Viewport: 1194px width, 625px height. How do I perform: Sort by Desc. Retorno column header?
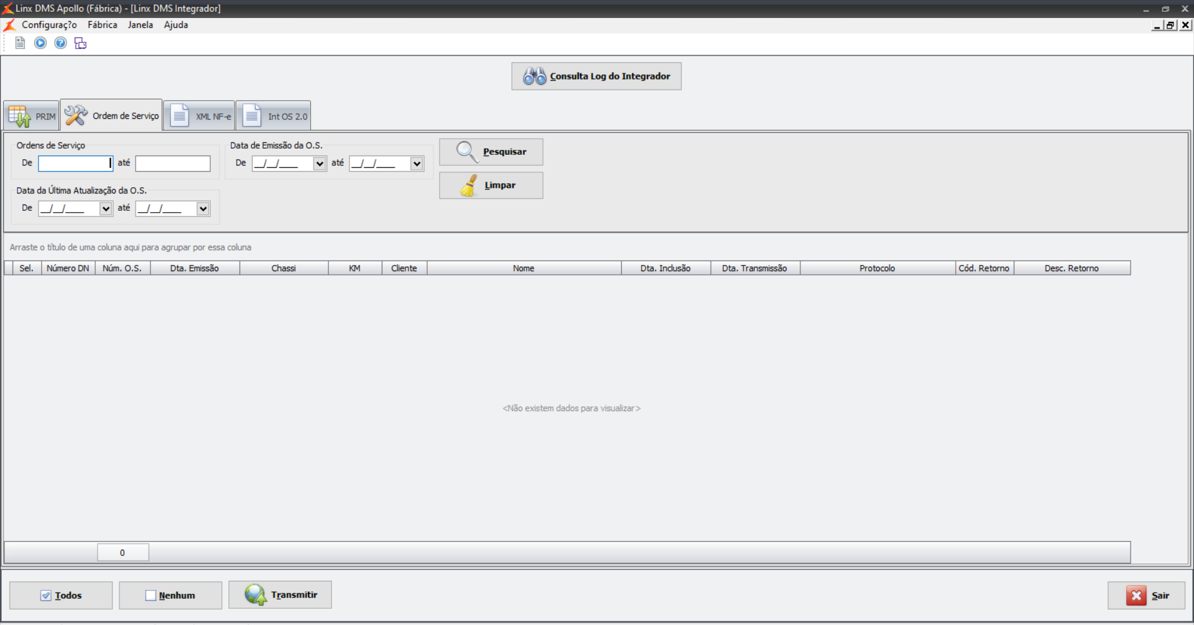(1072, 268)
